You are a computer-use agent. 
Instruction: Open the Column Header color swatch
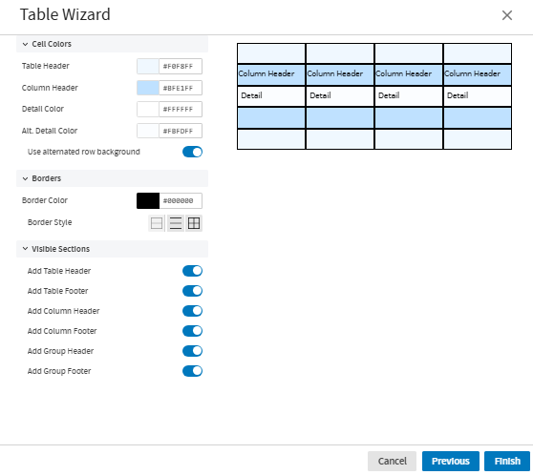[x=148, y=88]
